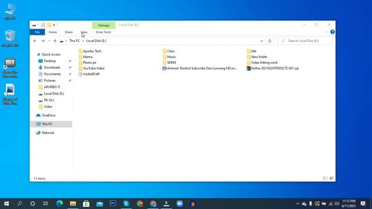
Task: Open the Video folder in the sidebar
Action: 48,107
